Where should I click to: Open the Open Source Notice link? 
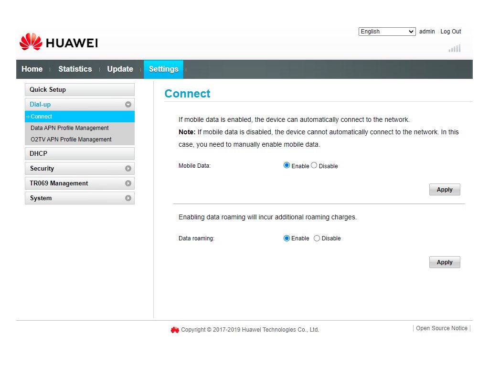click(x=441, y=328)
